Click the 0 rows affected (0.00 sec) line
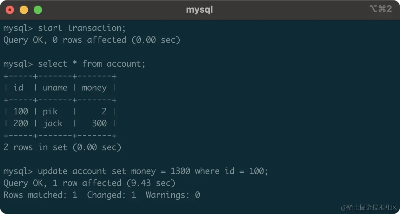400x214 pixels. [x=92, y=40]
